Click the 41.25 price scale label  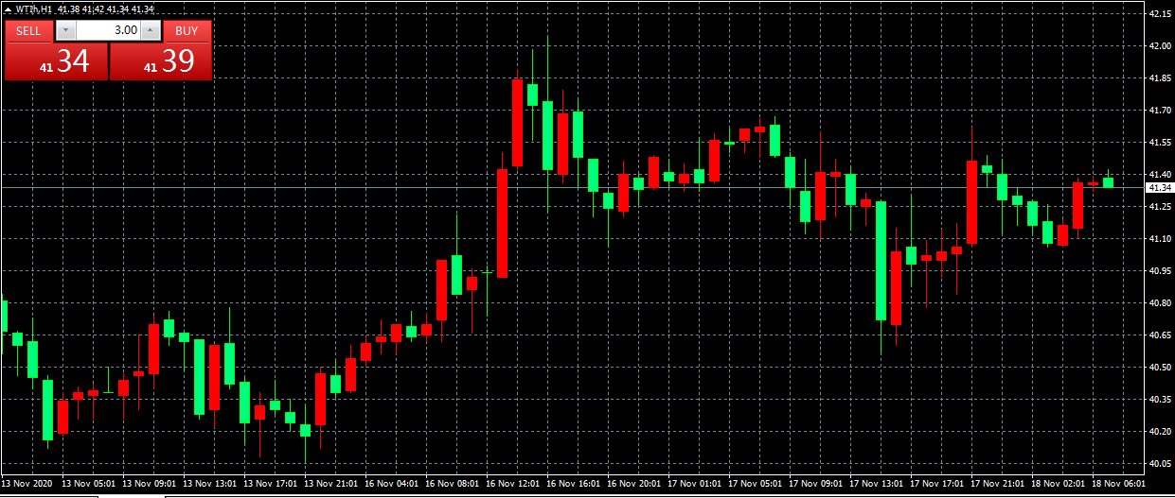[1160, 207]
